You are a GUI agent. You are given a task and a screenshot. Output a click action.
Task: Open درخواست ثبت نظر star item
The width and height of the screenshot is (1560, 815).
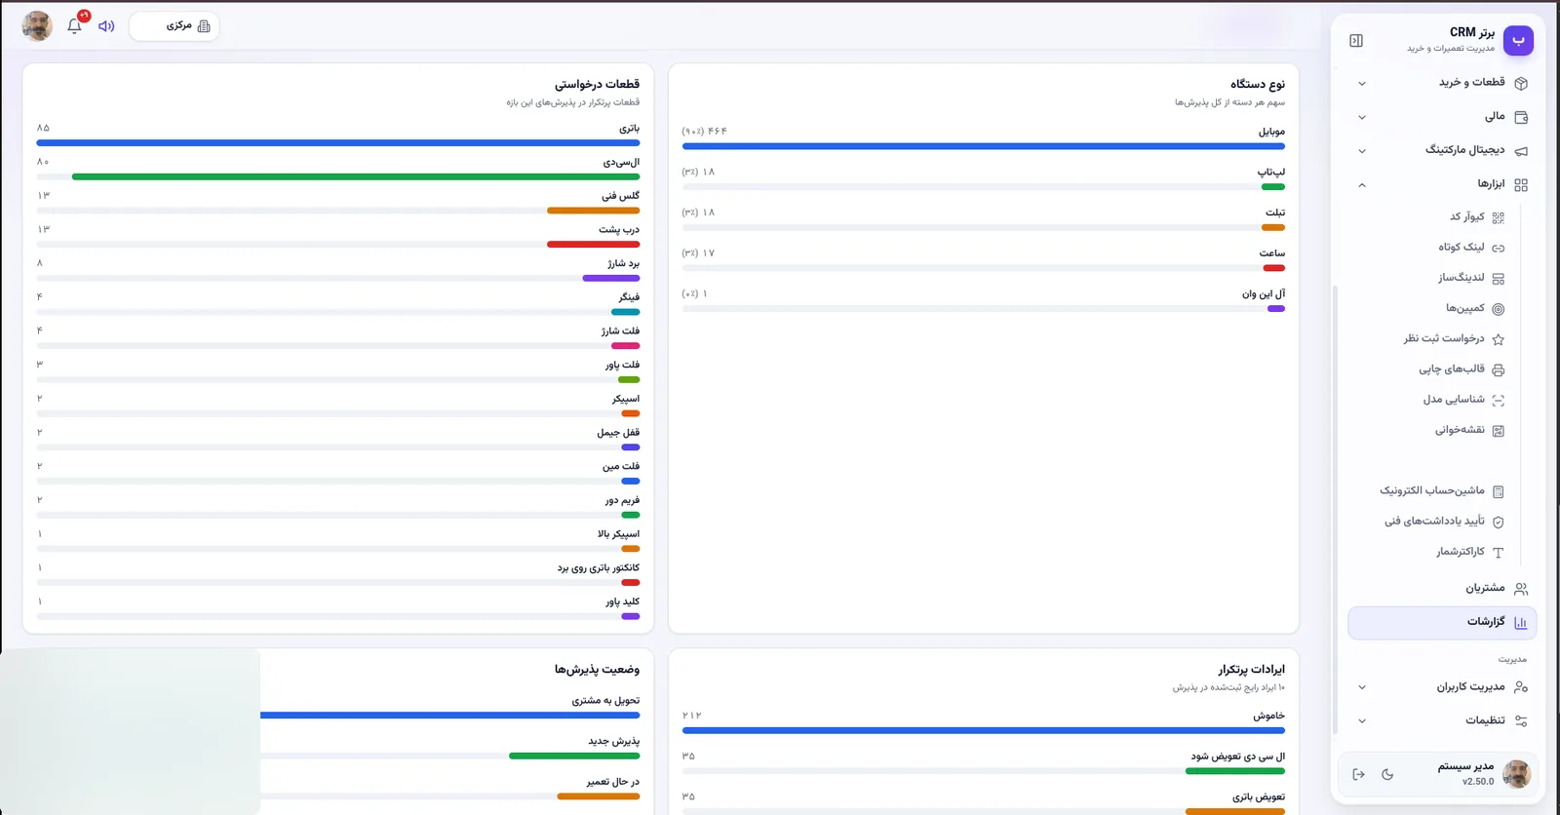click(x=1454, y=338)
